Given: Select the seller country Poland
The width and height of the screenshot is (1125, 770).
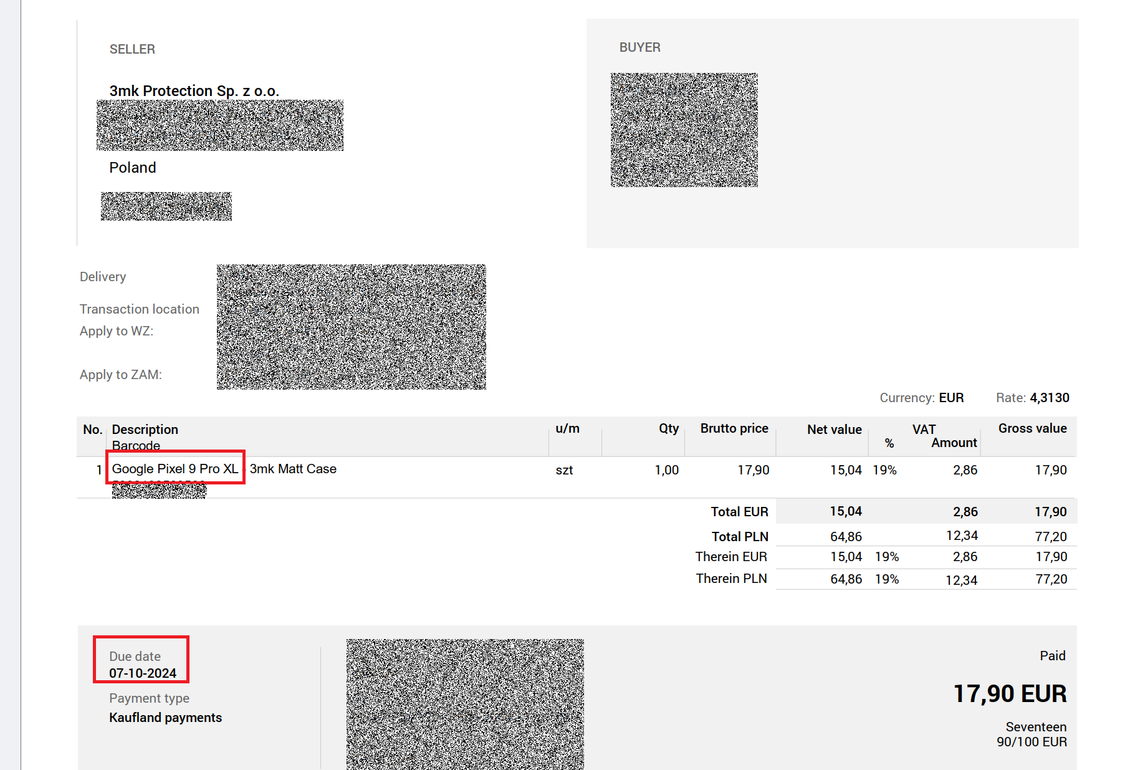Looking at the screenshot, I should tap(133, 168).
